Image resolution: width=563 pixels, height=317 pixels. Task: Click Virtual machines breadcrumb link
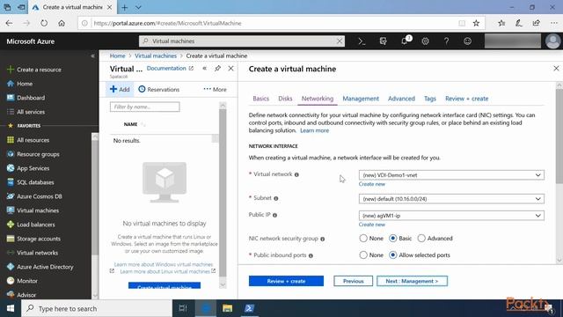(156, 55)
